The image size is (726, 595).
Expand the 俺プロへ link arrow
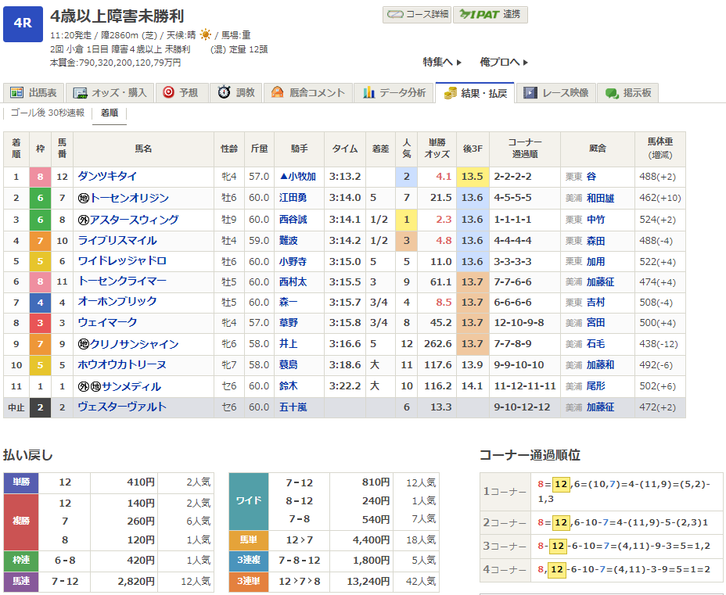[x=504, y=62]
